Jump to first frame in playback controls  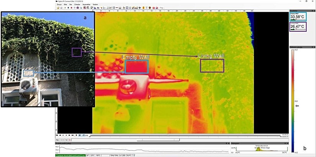(57, 135)
